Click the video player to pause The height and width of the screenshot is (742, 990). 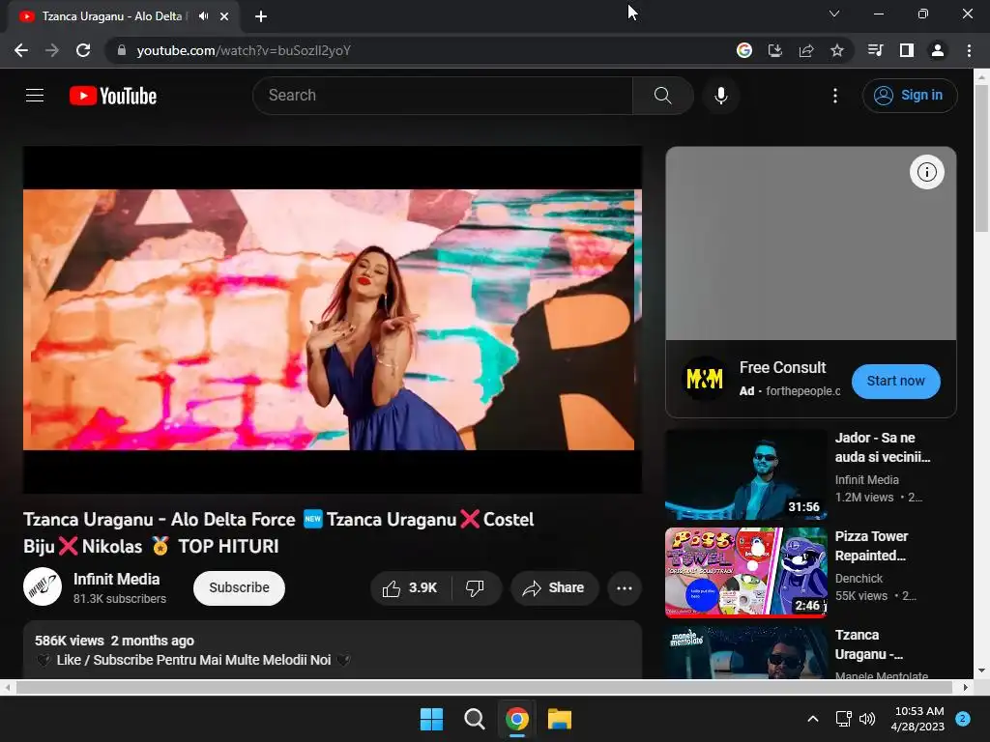tap(333, 320)
